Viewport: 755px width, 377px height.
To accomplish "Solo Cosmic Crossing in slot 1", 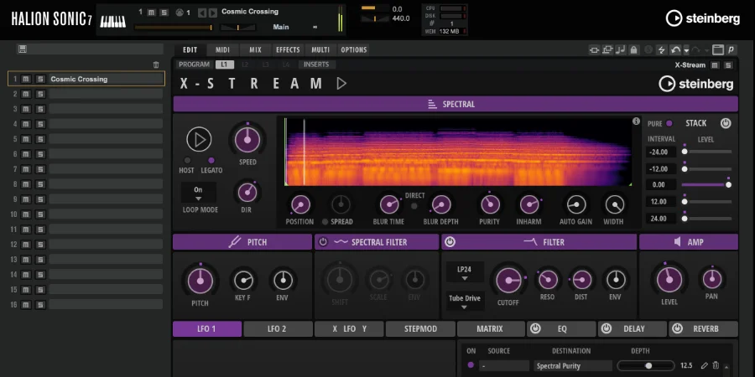I will pos(40,79).
